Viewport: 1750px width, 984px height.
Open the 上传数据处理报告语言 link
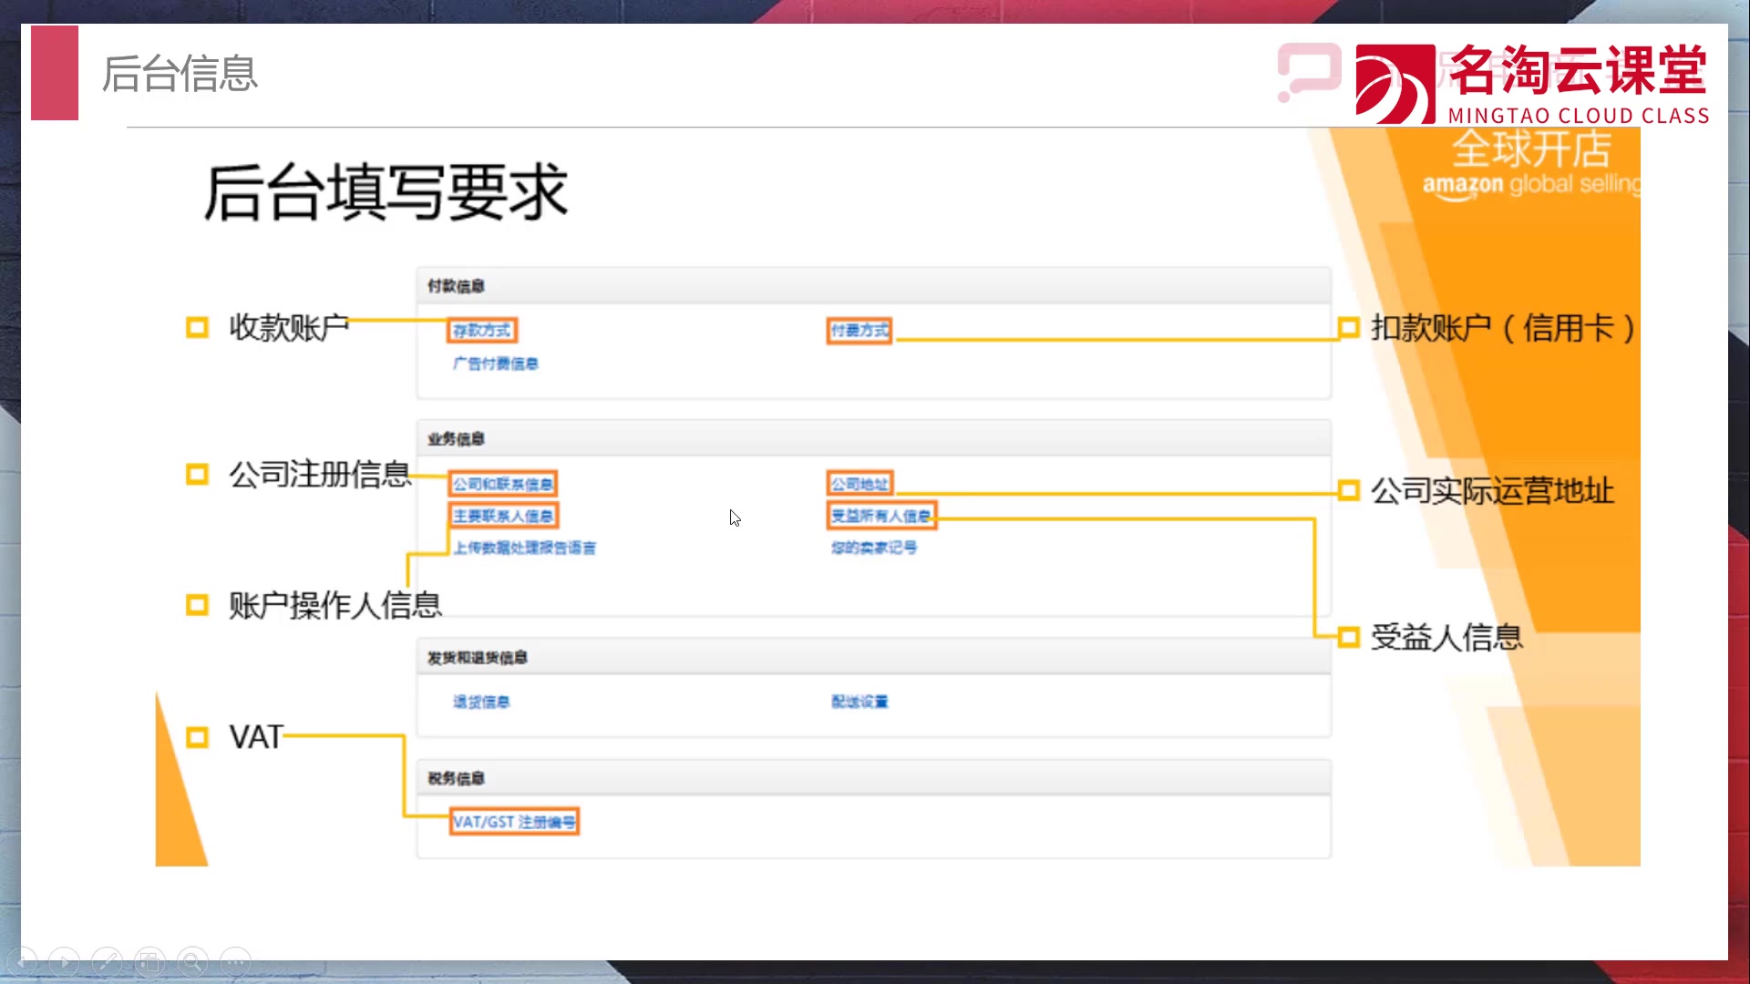[524, 548]
